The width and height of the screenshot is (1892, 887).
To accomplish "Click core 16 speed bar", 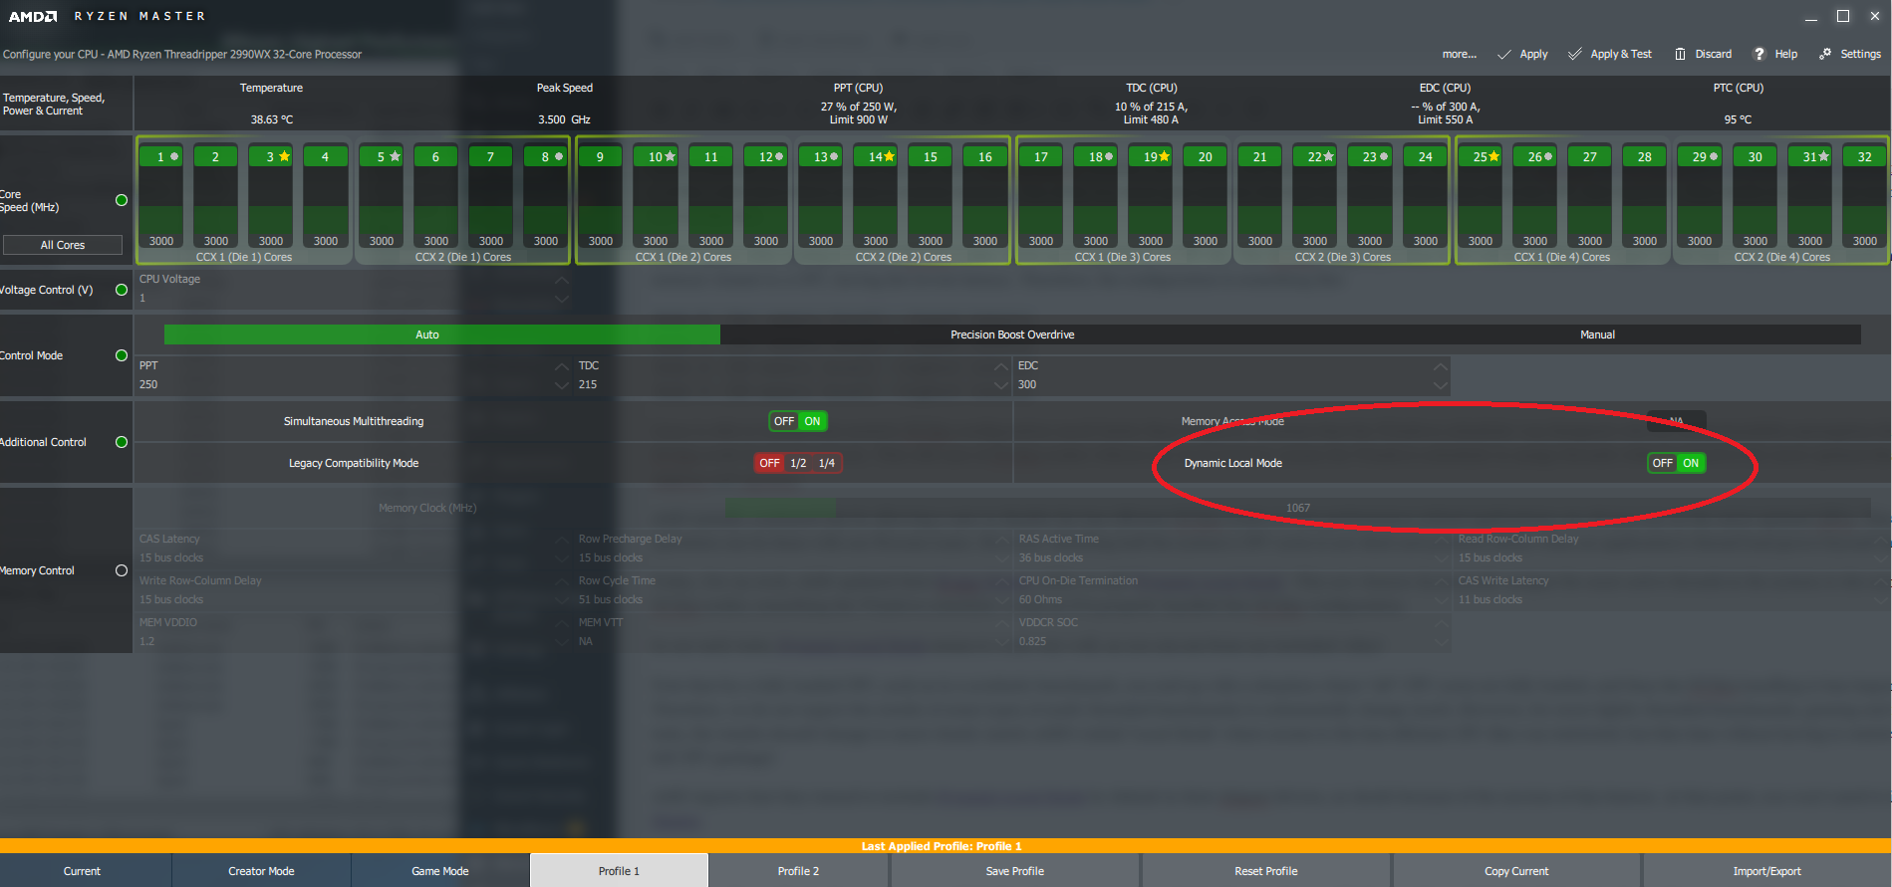I will pyautogui.click(x=984, y=206).
